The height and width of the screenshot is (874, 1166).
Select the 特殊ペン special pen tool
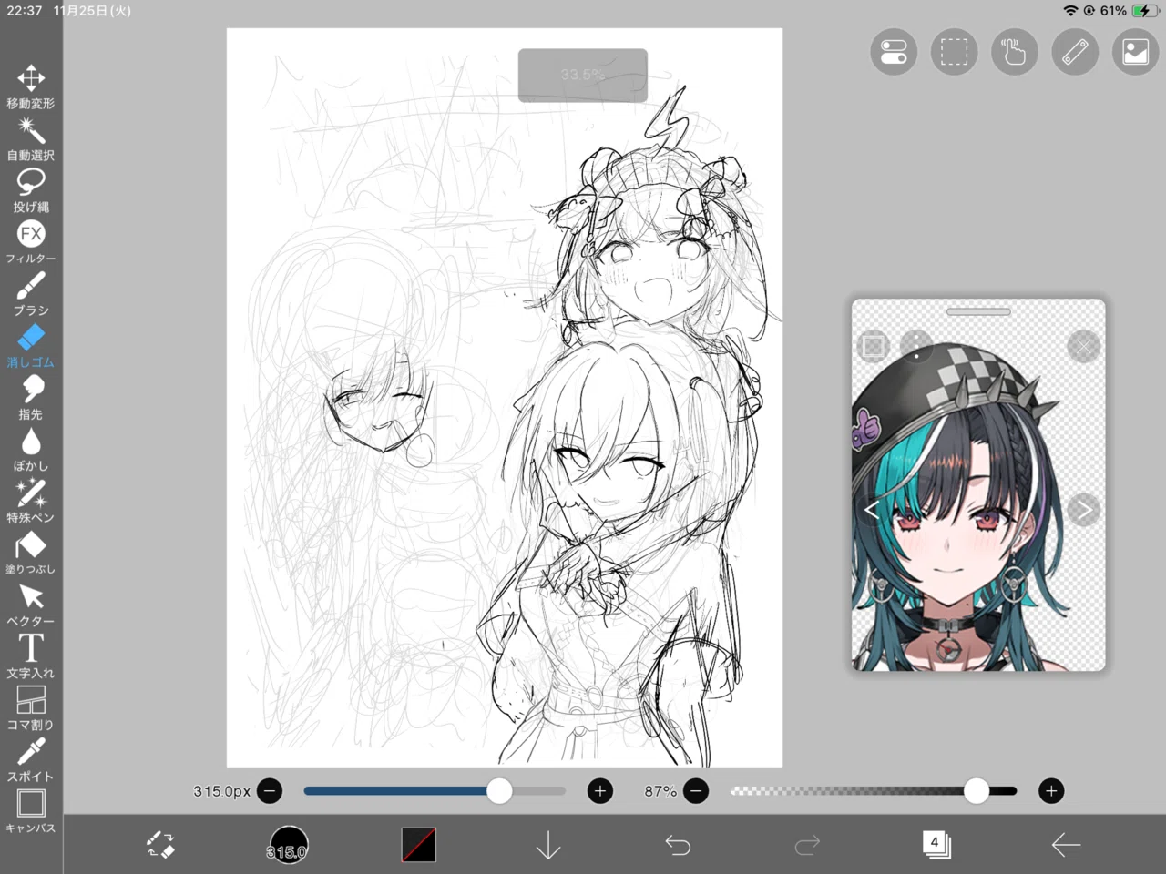[31, 502]
